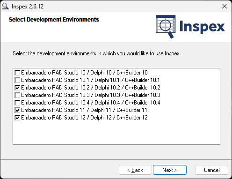The height and width of the screenshot is (179, 232).
Task: Click the 'C++Builder 10.1' label text
Action: point(142,80)
